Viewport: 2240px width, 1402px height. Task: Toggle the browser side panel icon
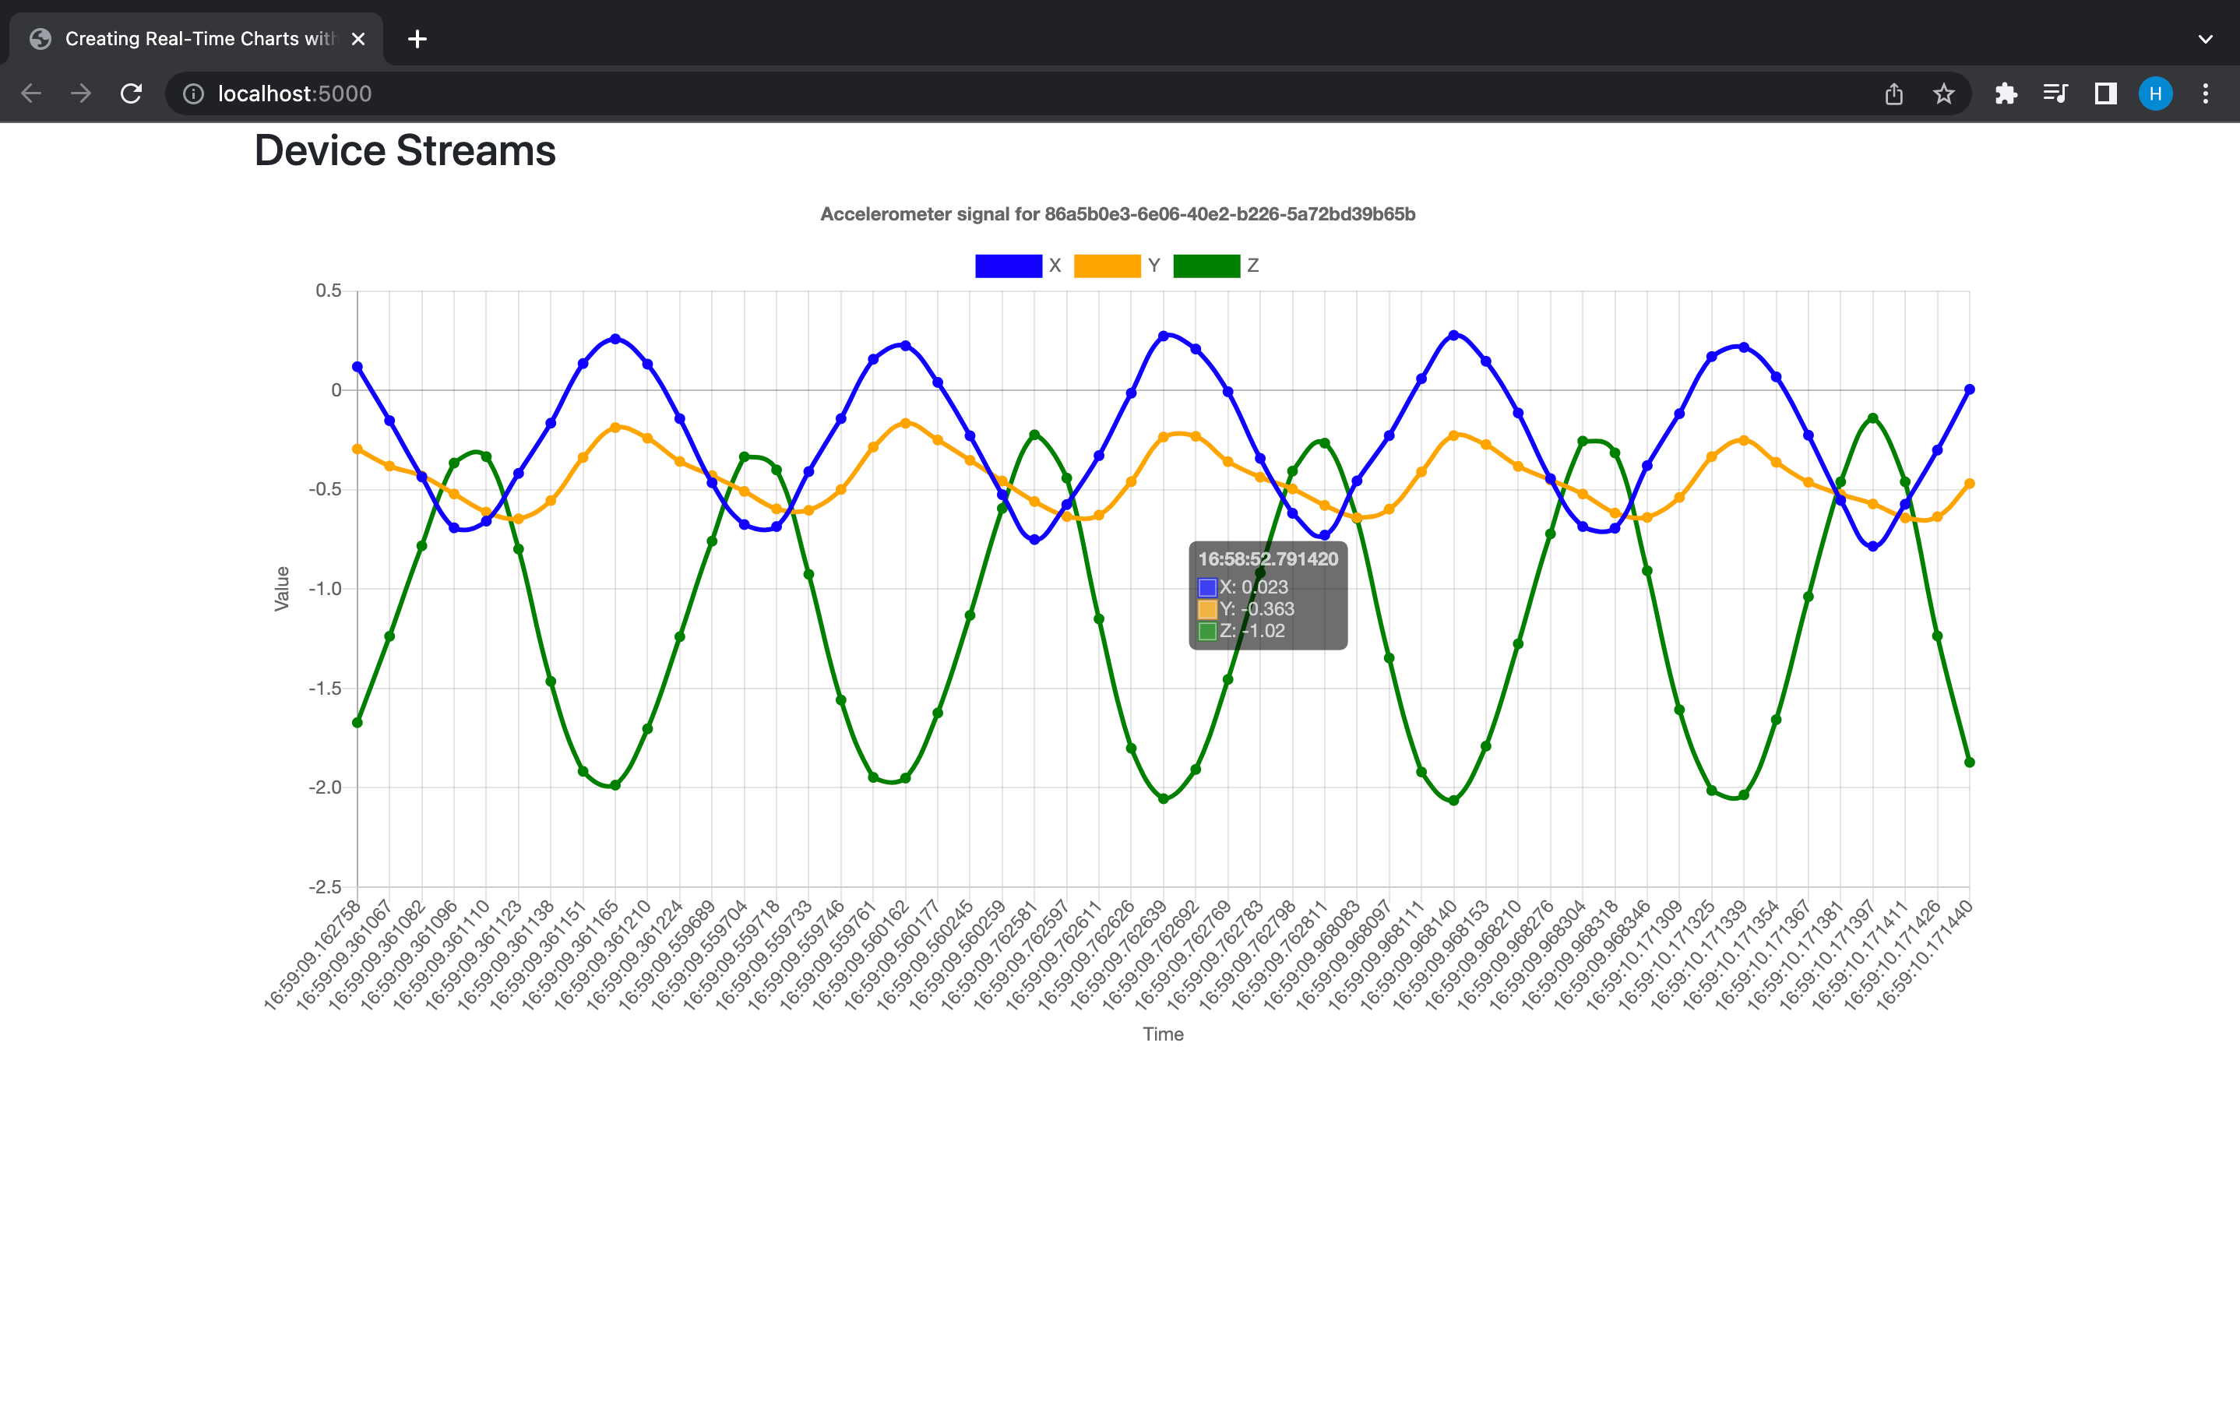click(2105, 93)
